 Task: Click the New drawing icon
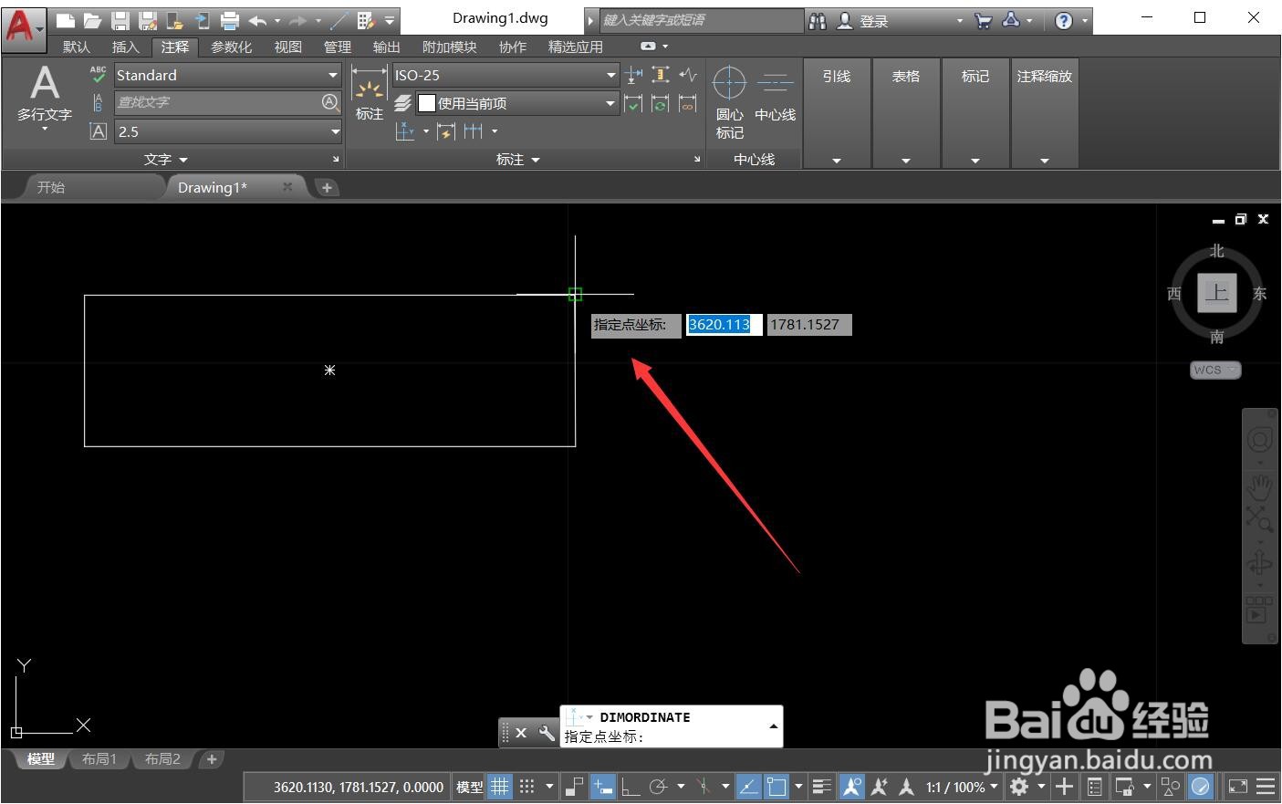point(66,20)
